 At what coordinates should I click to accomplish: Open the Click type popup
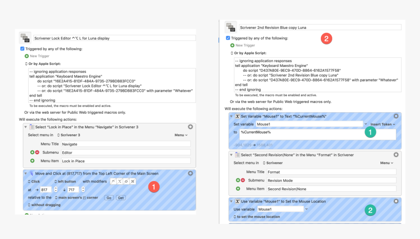34,181
